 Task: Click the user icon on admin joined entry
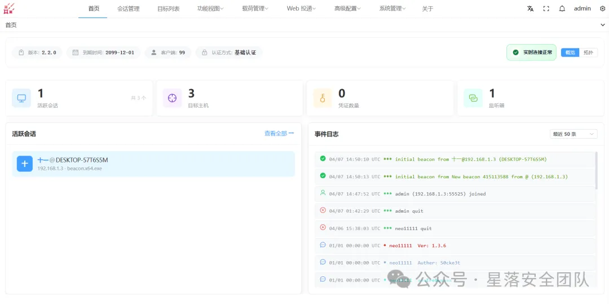tap(323, 192)
